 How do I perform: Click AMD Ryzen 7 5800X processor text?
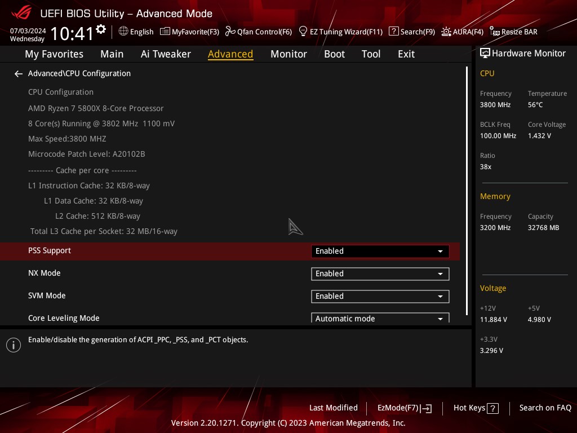pos(96,109)
